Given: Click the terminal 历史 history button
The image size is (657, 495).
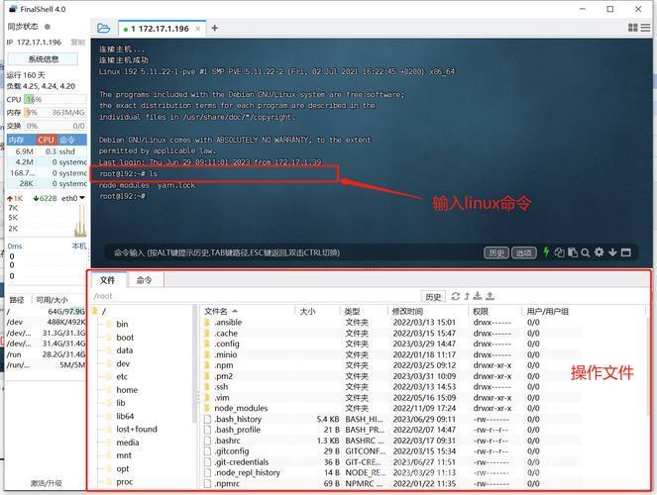Looking at the screenshot, I should pos(496,252).
